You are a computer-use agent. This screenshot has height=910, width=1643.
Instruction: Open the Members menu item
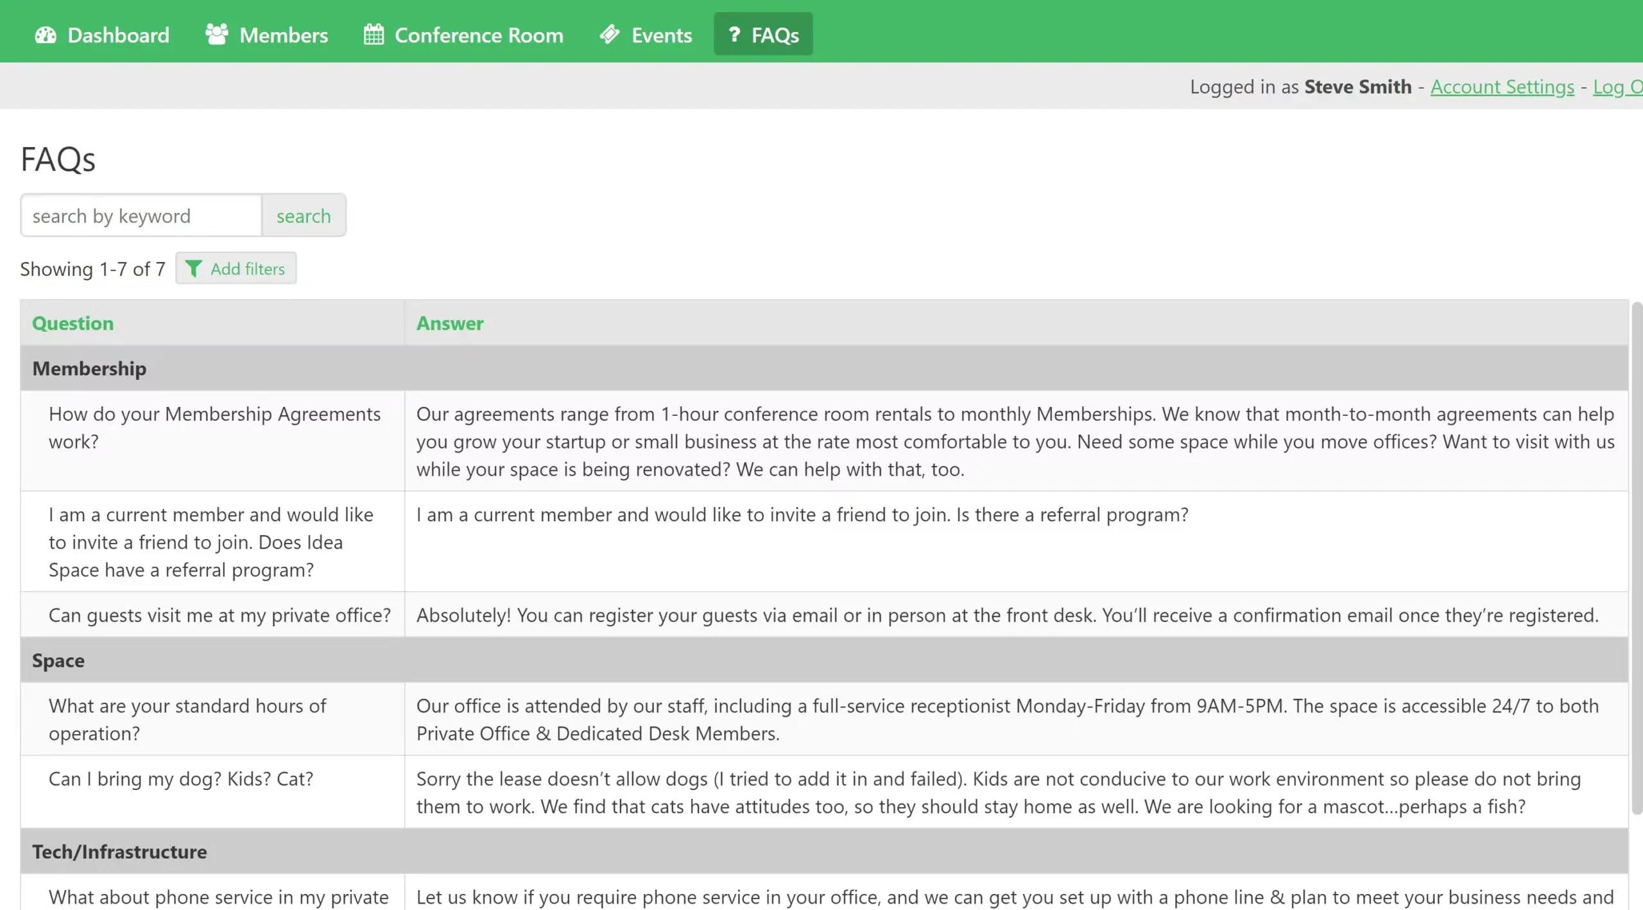[283, 35]
